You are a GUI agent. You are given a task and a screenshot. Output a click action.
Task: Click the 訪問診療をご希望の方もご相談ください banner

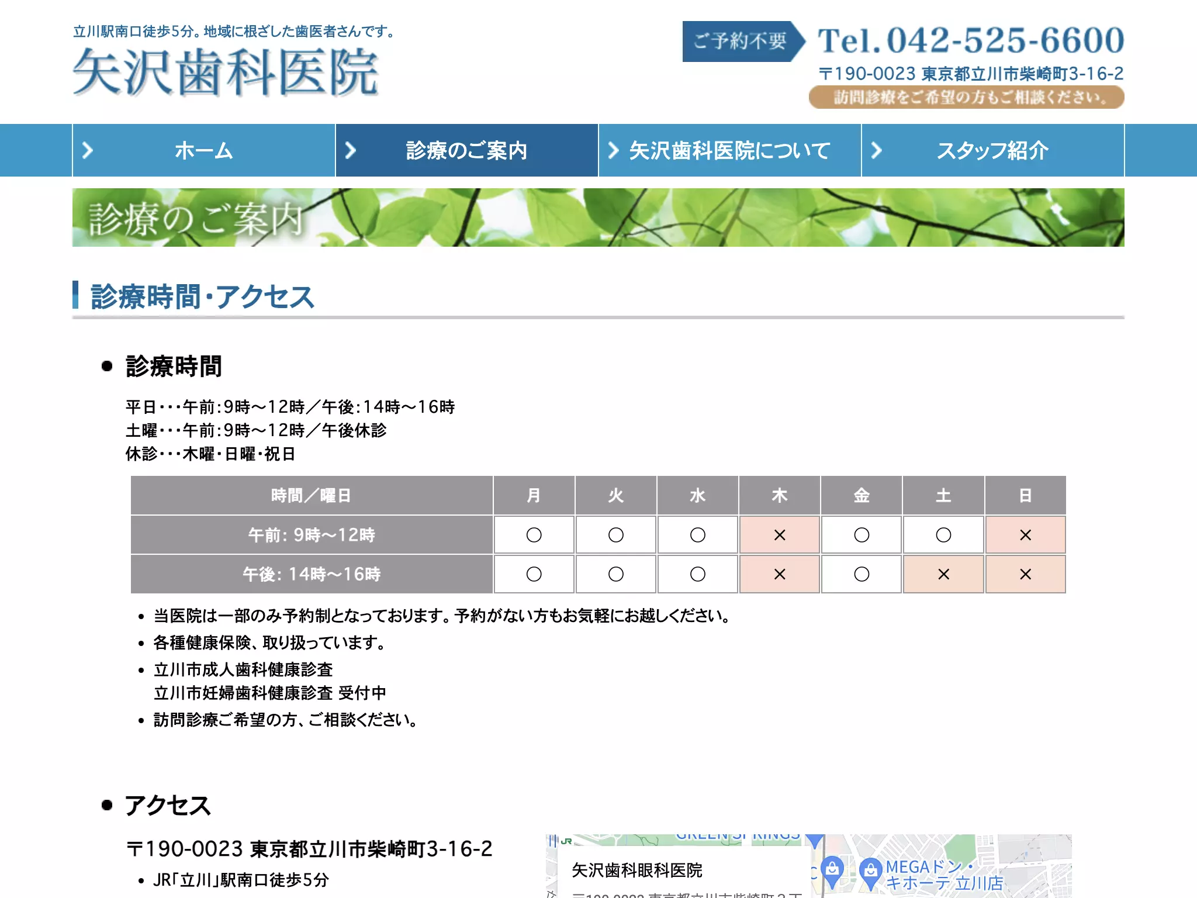click(x=966, y=97)
